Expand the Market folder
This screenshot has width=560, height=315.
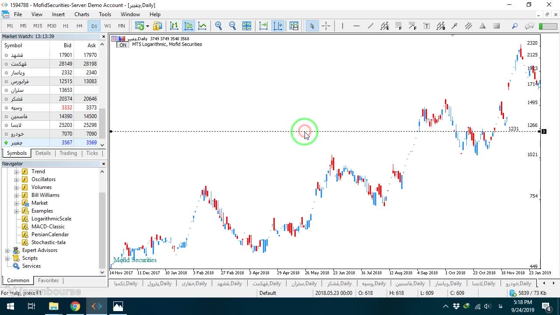17,203
